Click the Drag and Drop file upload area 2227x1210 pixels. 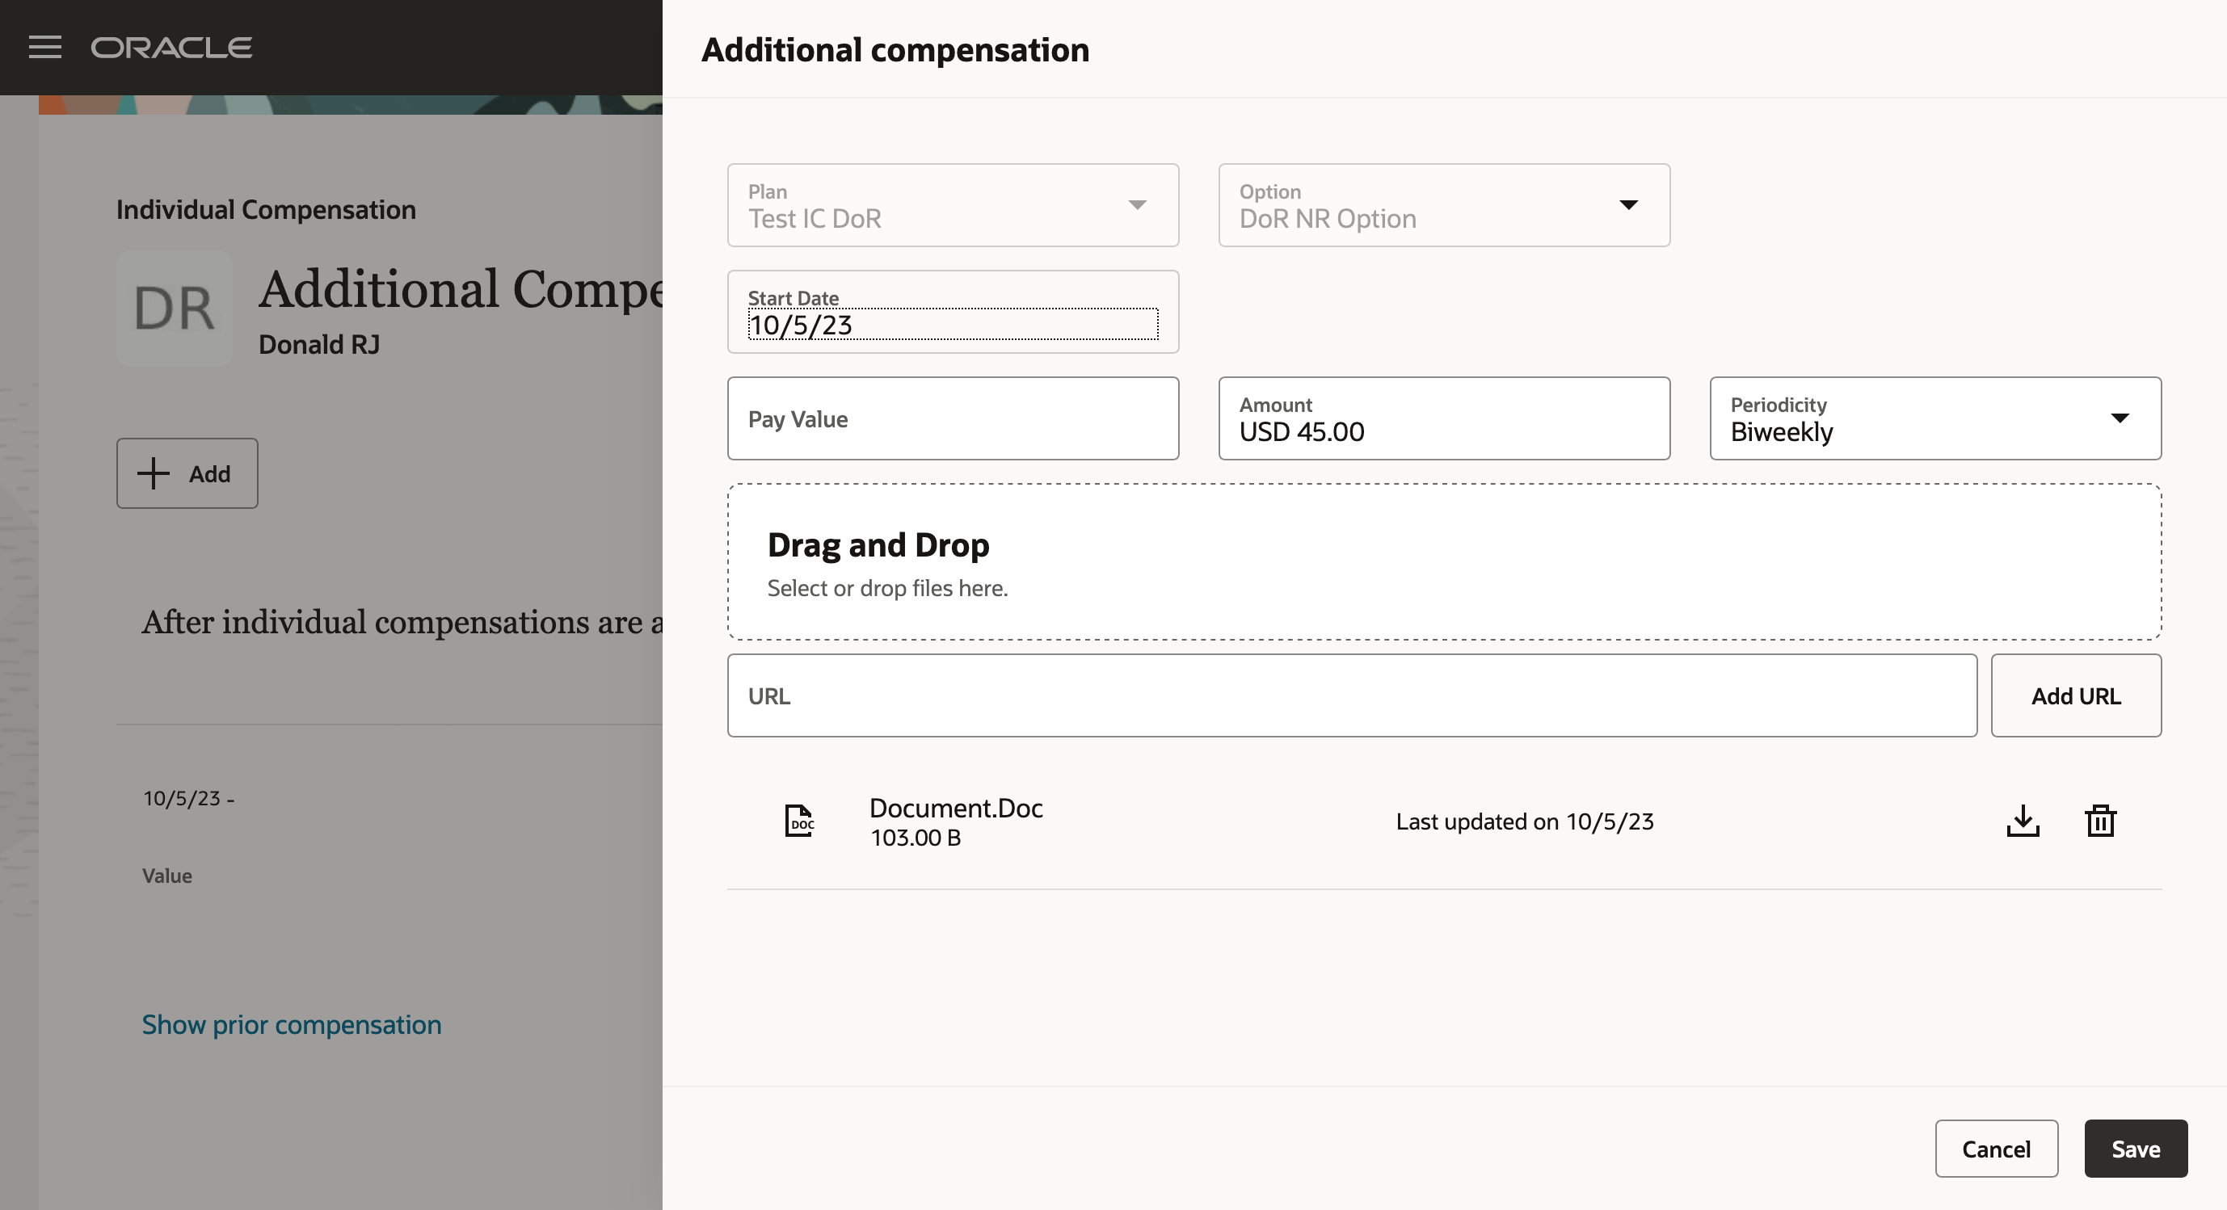tap(1444, 562)
